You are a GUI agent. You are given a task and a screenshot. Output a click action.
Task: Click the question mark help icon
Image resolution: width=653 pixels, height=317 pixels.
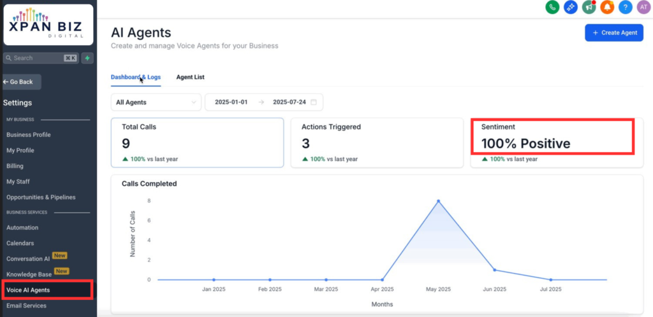tap(626, 7)
